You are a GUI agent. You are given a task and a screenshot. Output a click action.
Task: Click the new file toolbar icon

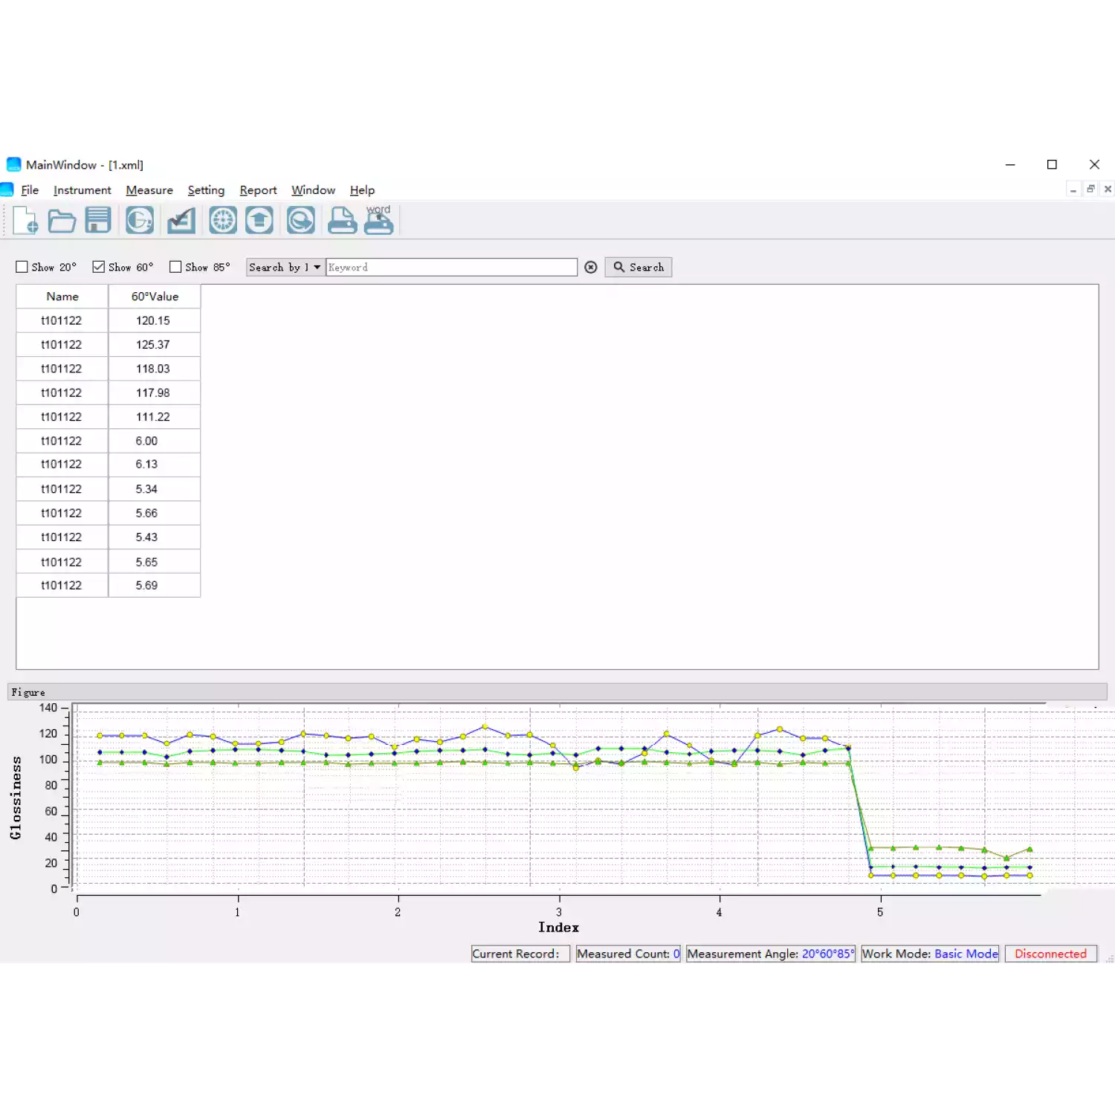tap(25, 221)
